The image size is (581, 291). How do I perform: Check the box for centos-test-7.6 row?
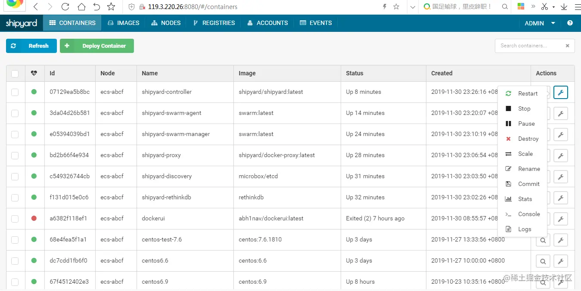pyautogui.click(x=15, y=240)
